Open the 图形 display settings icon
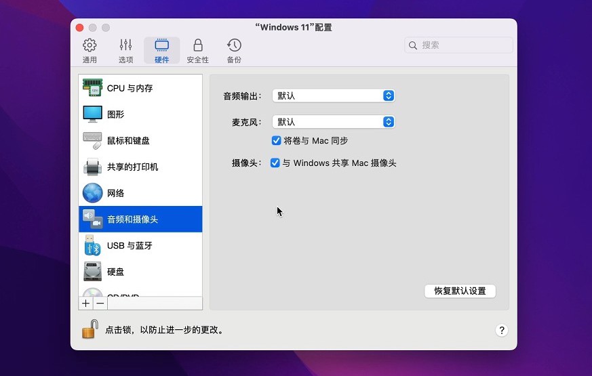This screenshot has height=376, width=592. click(x=92, y=114)
